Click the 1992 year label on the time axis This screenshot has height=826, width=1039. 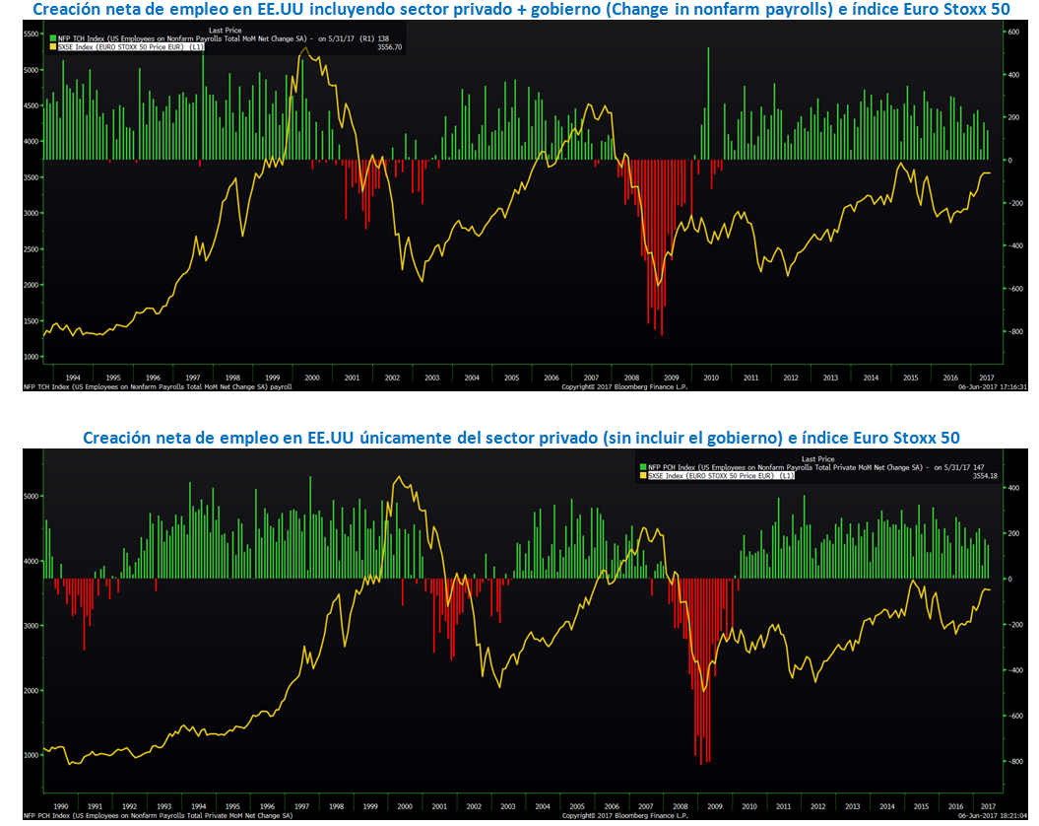point(129,806)
